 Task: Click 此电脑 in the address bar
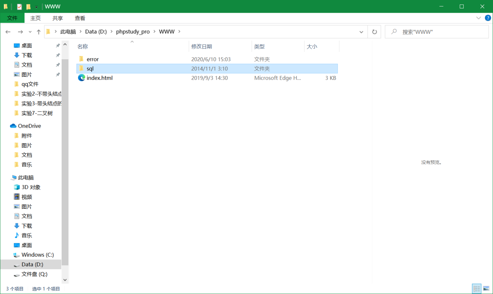coord(68,32)
